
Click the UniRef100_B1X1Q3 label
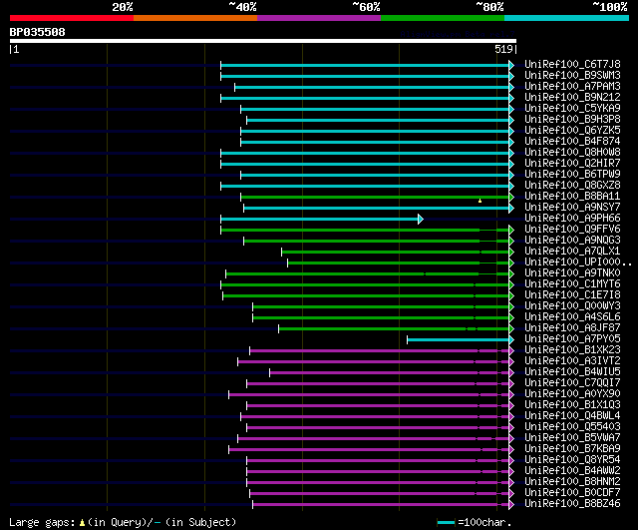(572, 405)
